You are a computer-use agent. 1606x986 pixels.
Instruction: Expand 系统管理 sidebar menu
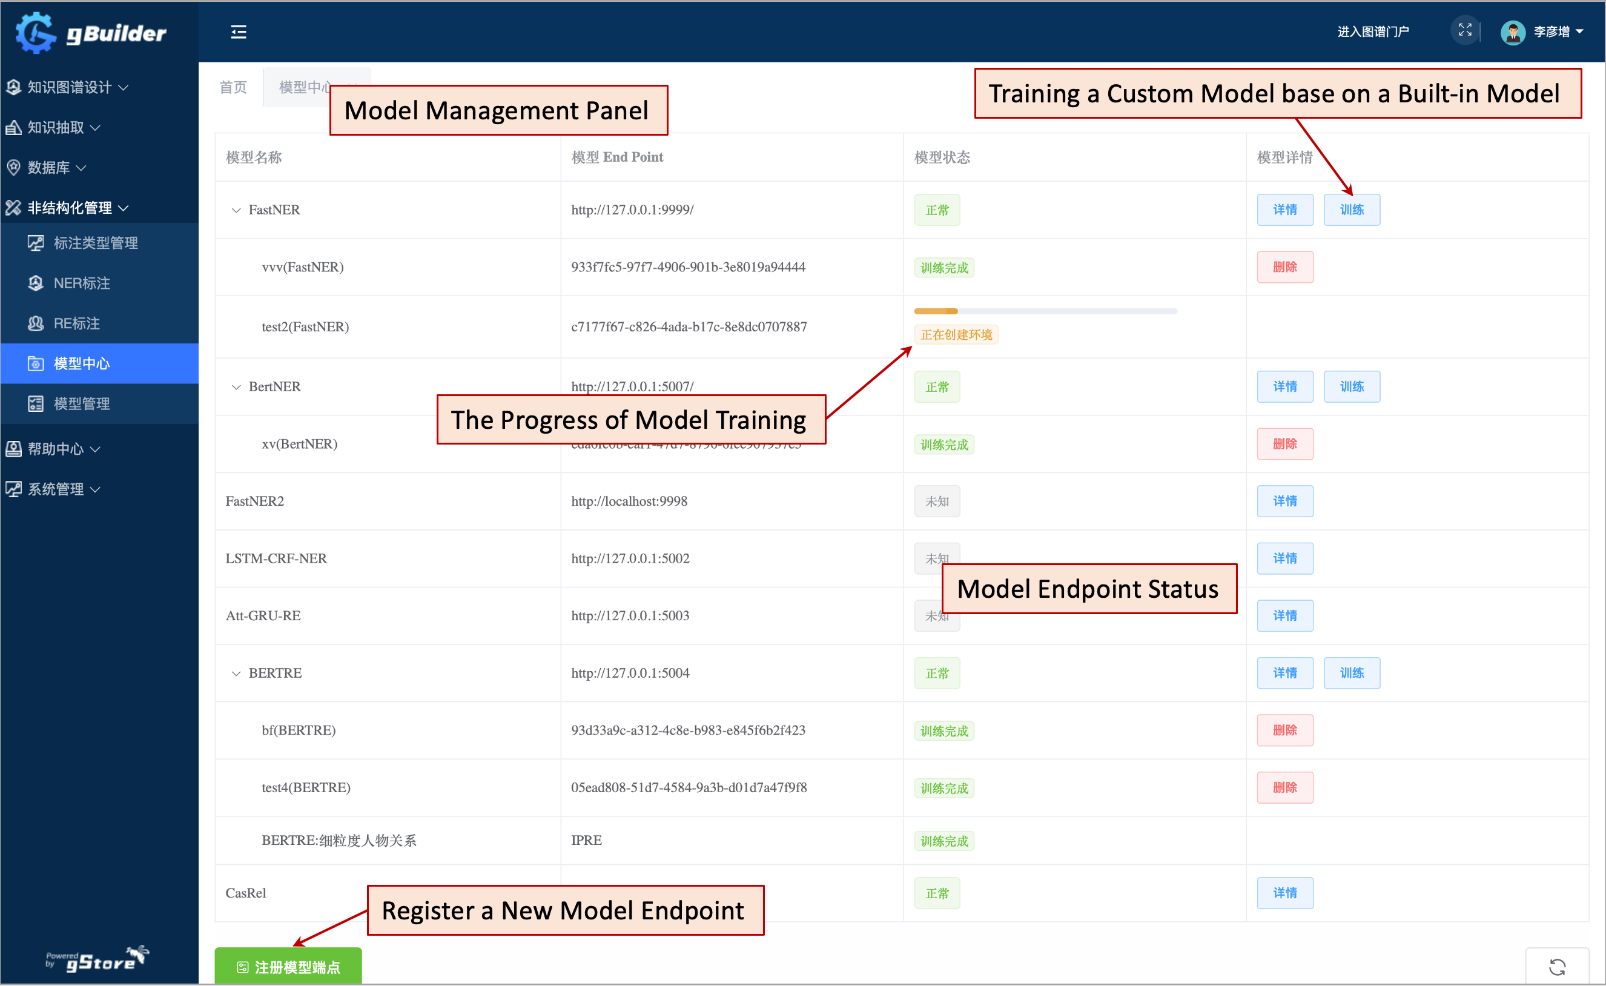click(x=56, y=489)
